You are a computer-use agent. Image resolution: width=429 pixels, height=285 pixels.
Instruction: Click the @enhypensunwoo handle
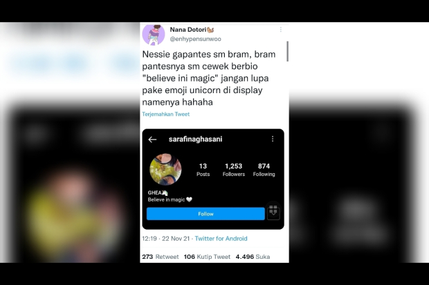pyautogui.click(x=195, y=39)
